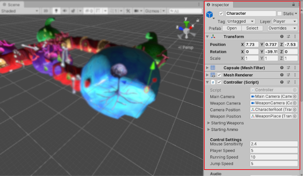Open Controller script three-dot menu
Viewport: 303px width, 176px height.
[295, 82]
